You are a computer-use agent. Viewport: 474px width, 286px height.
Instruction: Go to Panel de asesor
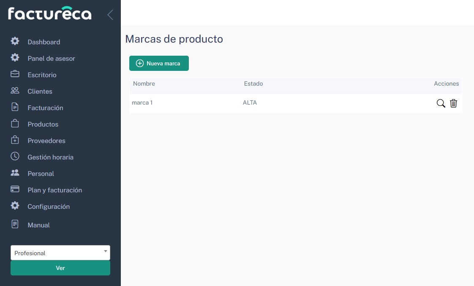coord(51,58)
